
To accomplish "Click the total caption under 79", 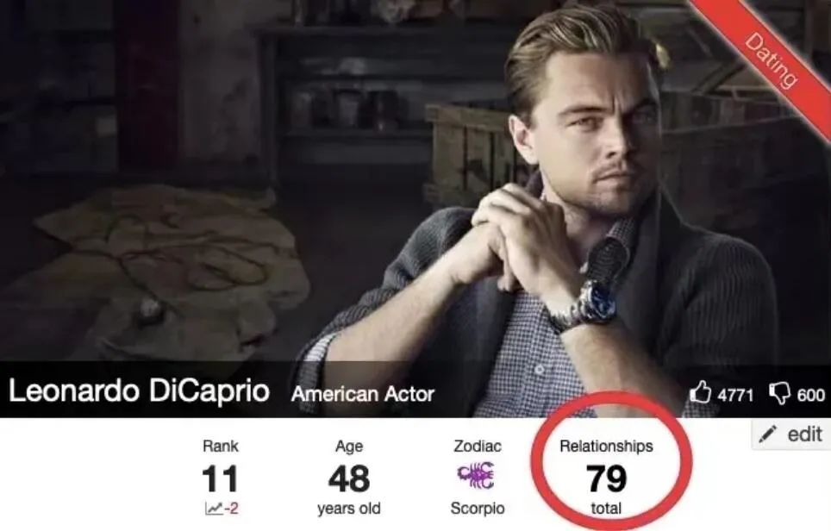I will [606, 509].
